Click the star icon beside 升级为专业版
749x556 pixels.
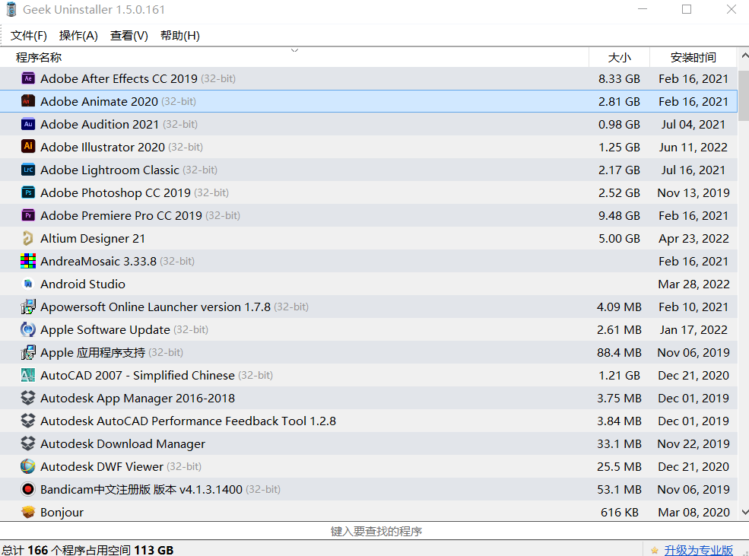click(655, 549)
